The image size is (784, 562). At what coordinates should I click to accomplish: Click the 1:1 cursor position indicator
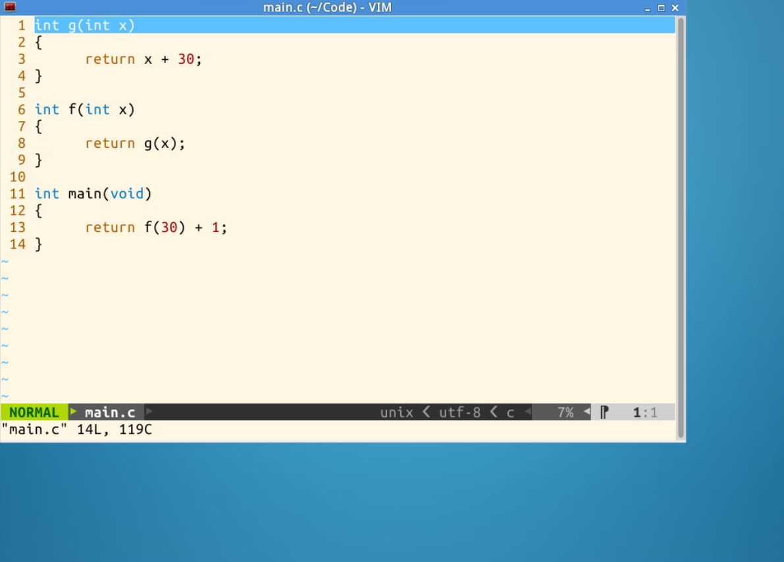(645, 412)
